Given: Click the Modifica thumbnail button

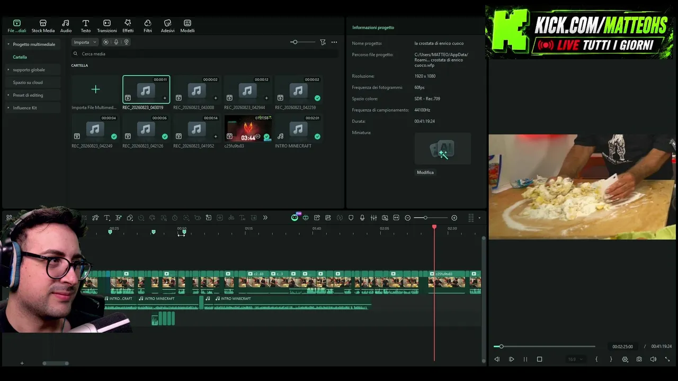Looking at the screenshot, I should click(x=425, y=173).
